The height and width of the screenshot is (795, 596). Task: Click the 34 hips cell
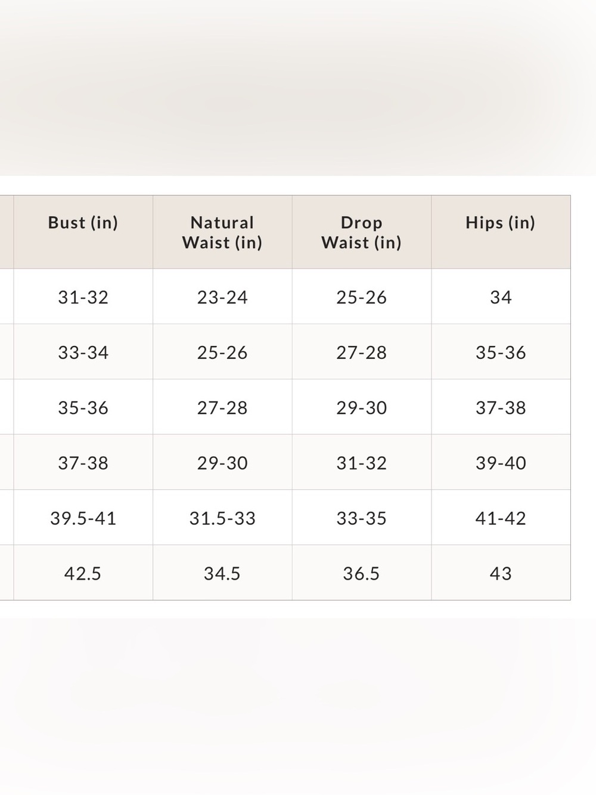501,296
